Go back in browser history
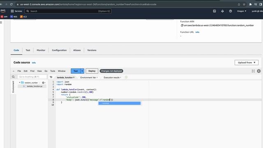Viewport: 263px width, 148px height. pos(1,5)
